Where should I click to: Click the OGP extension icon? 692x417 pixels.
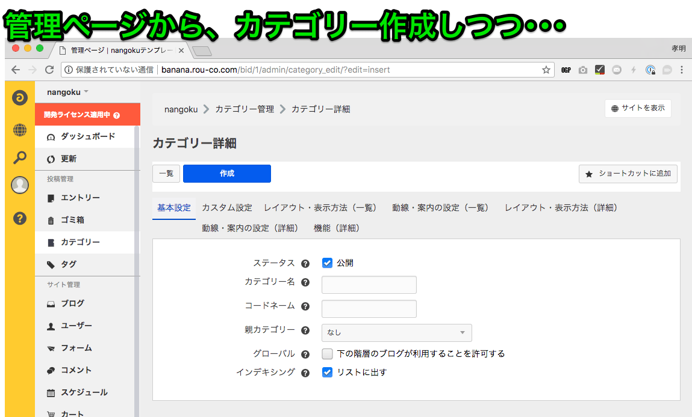tap(566, 70)
